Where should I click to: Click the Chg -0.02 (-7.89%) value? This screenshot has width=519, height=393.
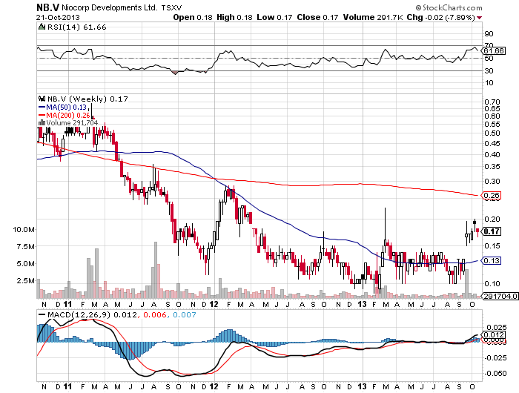441,17
